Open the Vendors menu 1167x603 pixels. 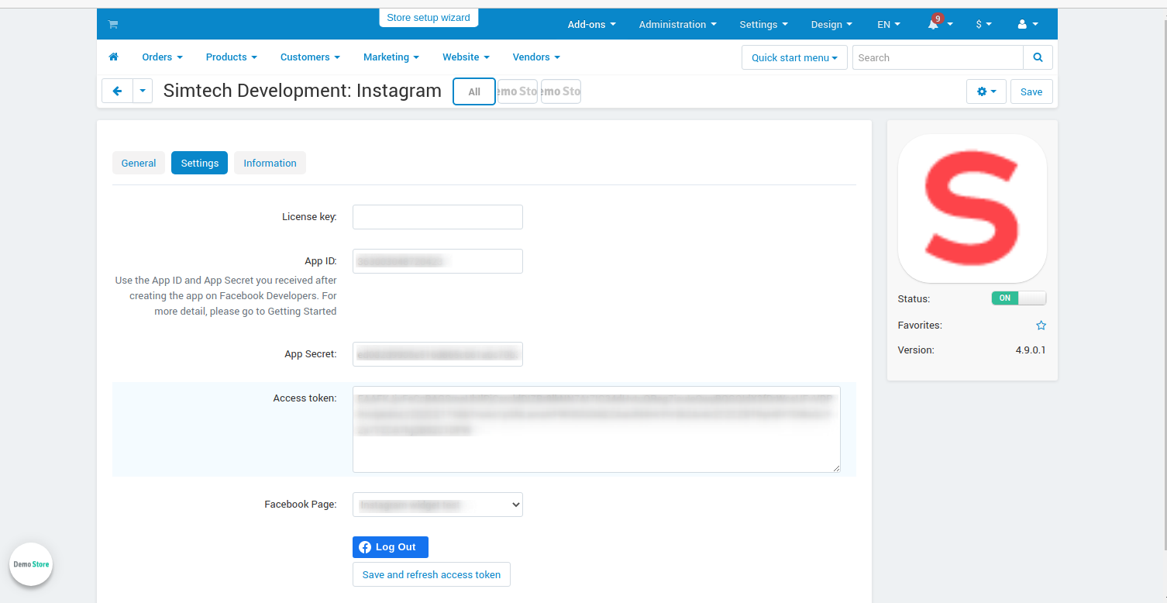pyautogui.click(x=536, y=57)
